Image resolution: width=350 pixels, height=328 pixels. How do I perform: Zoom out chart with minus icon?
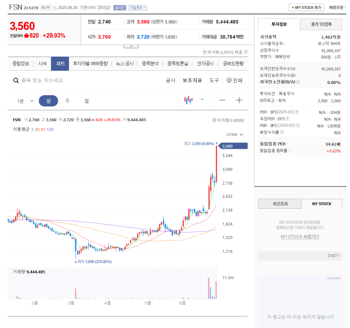pyautogui.click(x=222, y=100)
